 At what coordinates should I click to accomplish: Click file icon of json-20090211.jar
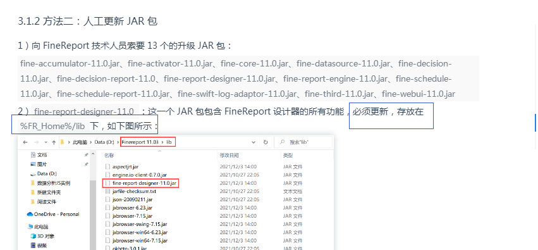pyautogui.click(x=108, y=199)
